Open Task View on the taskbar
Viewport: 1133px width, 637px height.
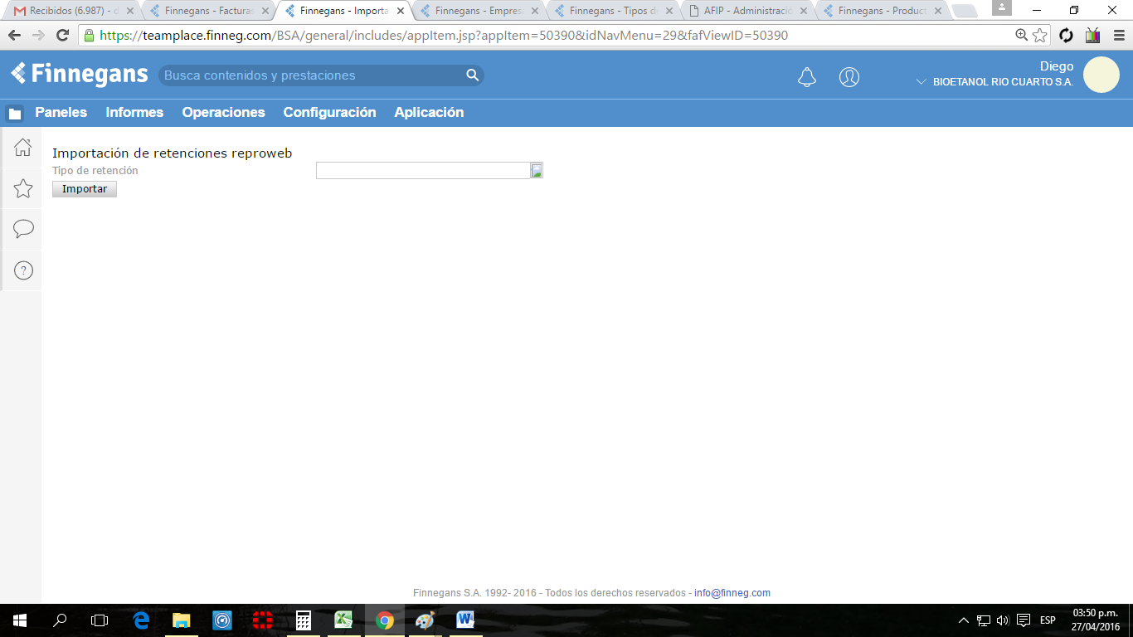click(x=100, y=620)
